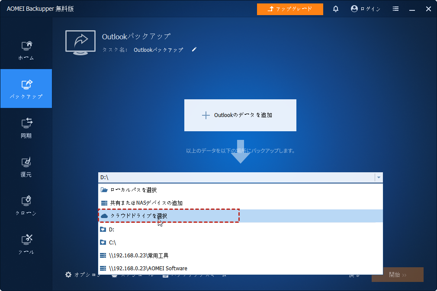This screenshot has width=437, height=291.
Task: Click the Outlookバックアップ task name field
Action: tap(158, 50)
